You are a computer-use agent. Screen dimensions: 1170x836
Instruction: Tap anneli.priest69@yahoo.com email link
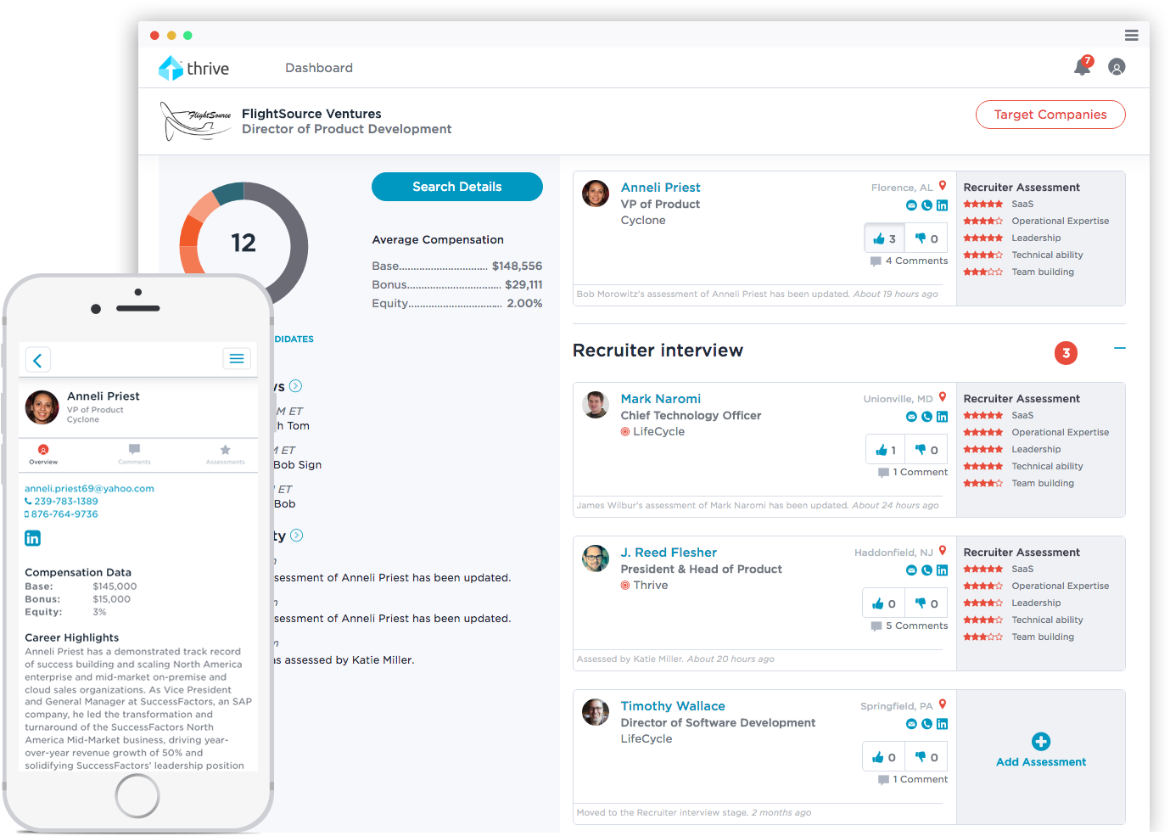[x=89, y=489]
